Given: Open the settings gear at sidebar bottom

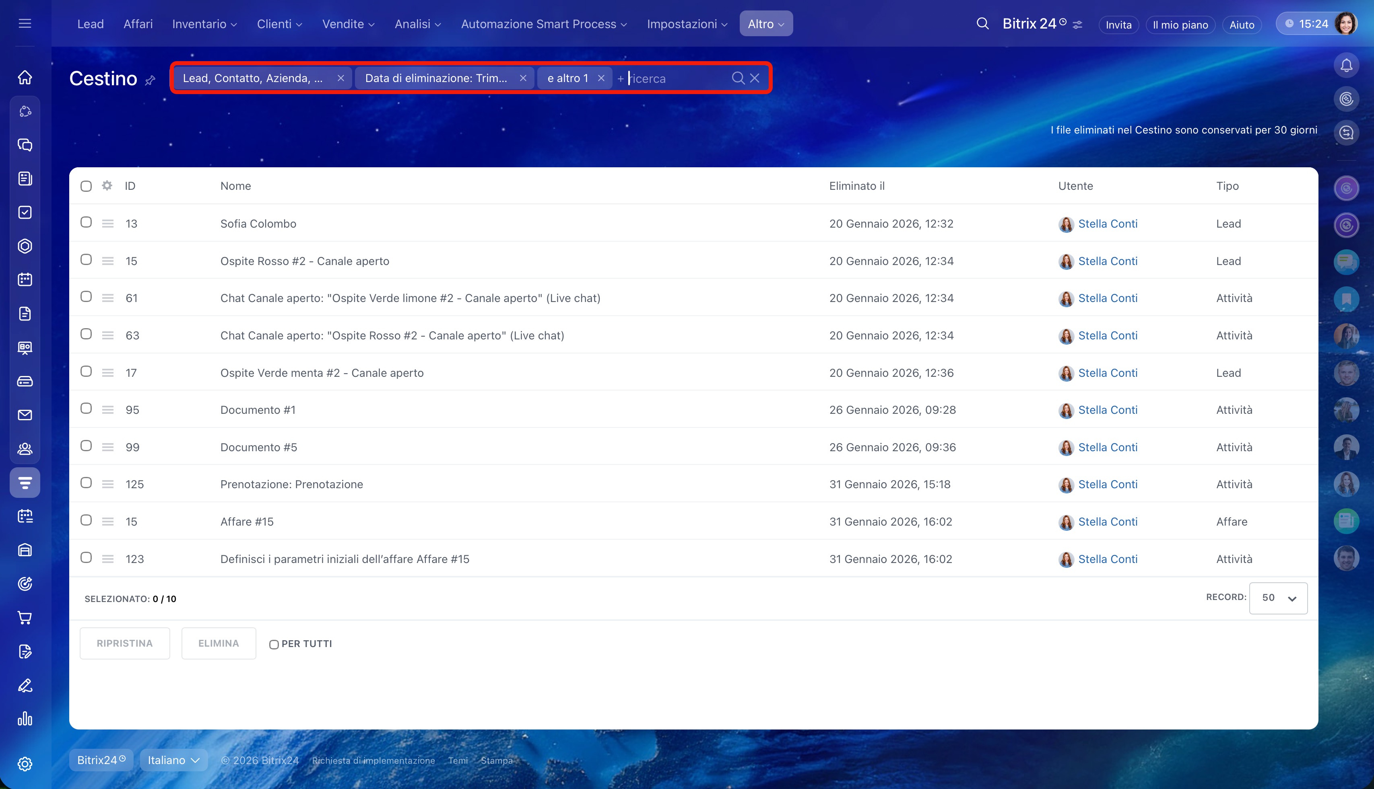Looking at the screenshot, I should pos(25,764).
